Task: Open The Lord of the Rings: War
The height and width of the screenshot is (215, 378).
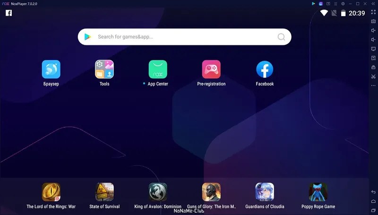Action: point(51,192)
